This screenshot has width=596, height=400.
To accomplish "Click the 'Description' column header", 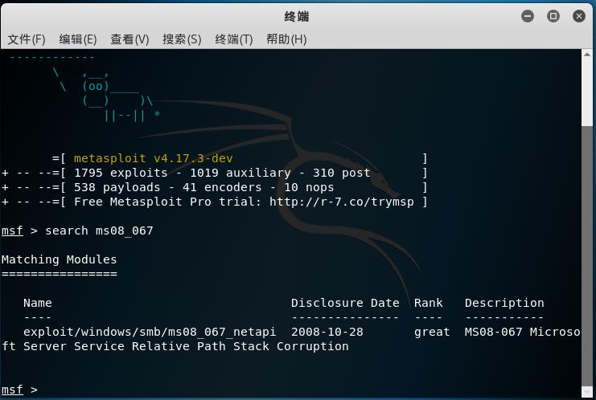I will pos(504,303).
